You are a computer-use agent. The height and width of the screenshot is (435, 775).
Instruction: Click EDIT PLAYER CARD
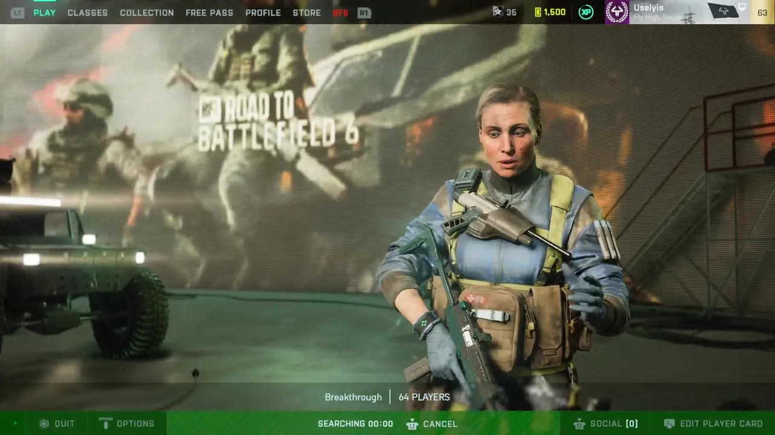713,424
